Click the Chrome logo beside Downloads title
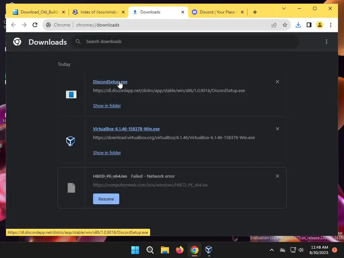This screenshot has width=344, height=258. (x=17, y=42)
